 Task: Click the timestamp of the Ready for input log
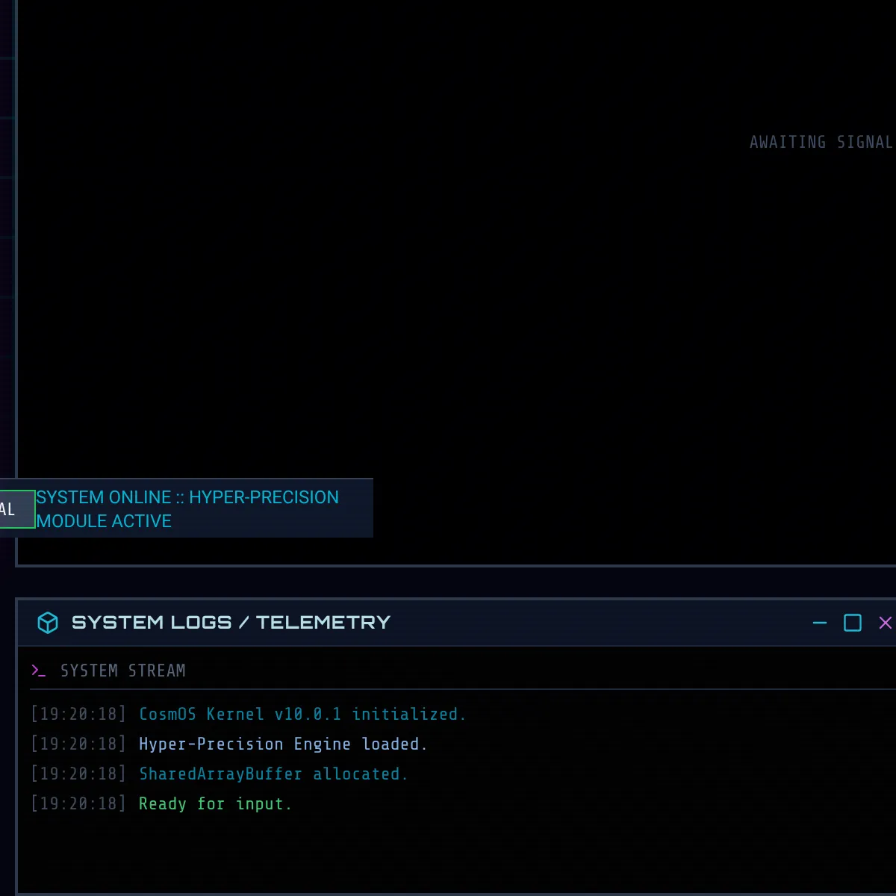[x=78, y=803]
